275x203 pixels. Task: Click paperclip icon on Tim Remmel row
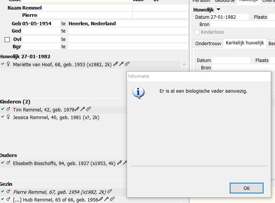pos(88,110)
